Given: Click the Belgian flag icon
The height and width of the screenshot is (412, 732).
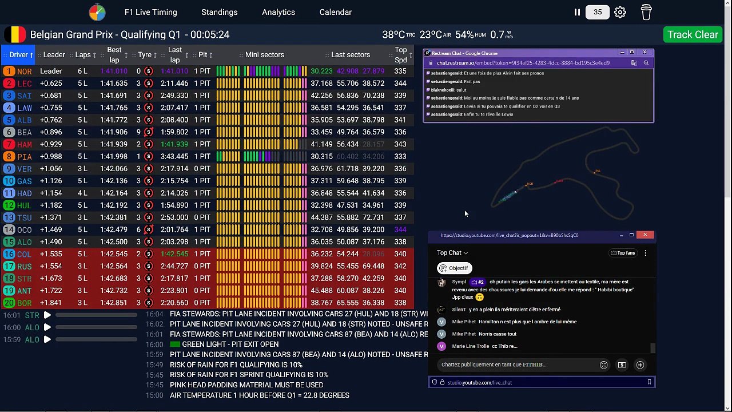Looking at the screenshot, I should pyautogui.click(x=15, y=34).
